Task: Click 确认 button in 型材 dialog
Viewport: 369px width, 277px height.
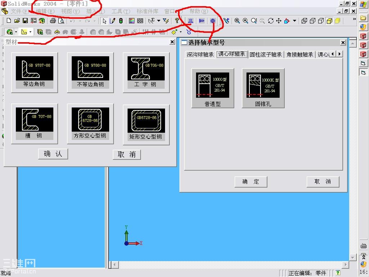Action: [53, 154]
